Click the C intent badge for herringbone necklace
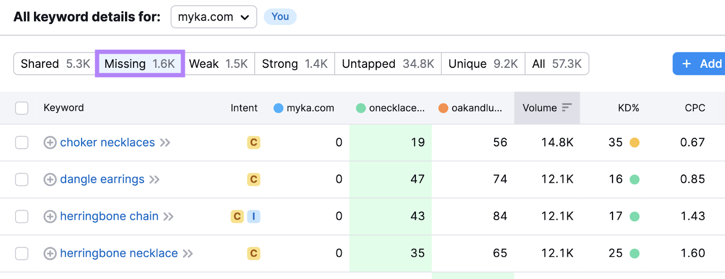The width and height of the screenshot is (725, 279). [254, 253]
